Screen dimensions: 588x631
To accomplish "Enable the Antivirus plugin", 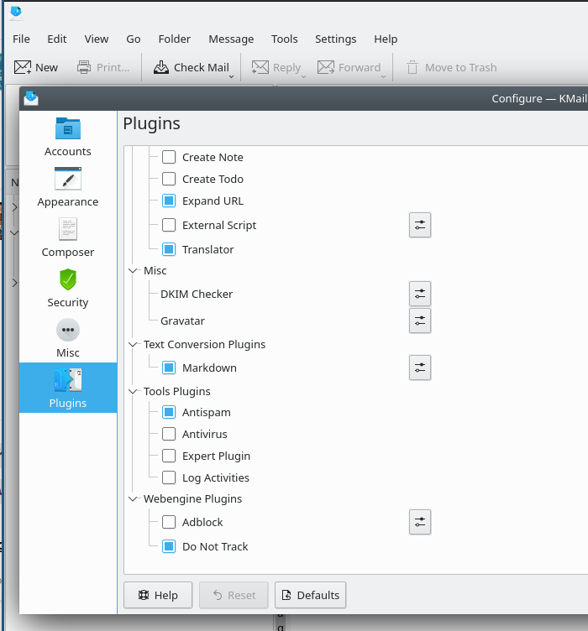I will click(x=169, y=434).
